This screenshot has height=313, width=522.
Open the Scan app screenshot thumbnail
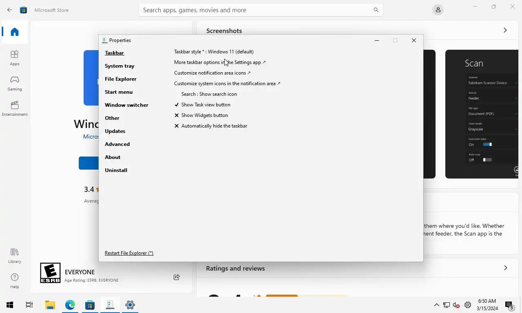point(482,114)
